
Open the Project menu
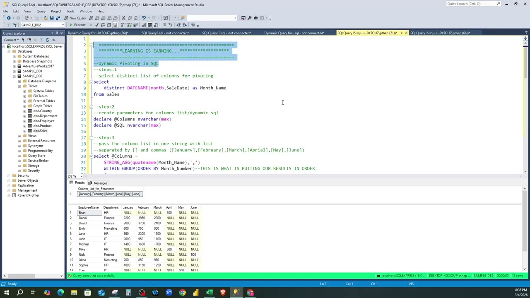[x=56, y=11]
